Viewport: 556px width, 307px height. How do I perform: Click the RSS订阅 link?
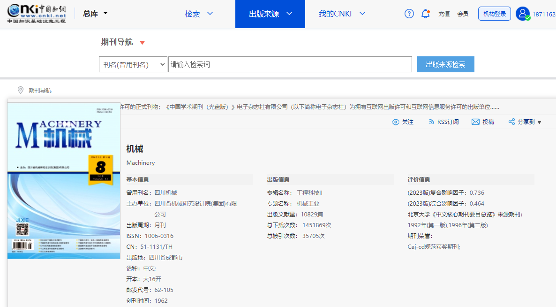tap(448, 122)
